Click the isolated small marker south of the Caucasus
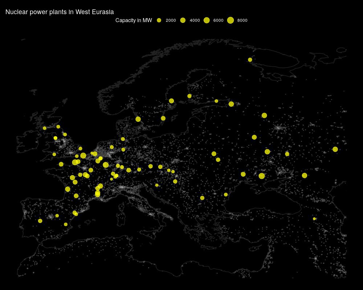 (x=314, y=219)
